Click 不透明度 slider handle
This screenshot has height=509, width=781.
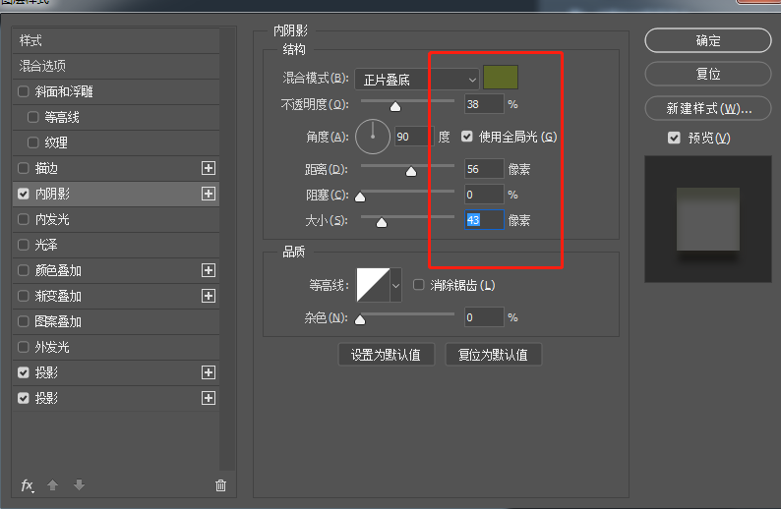coord(395,106)
